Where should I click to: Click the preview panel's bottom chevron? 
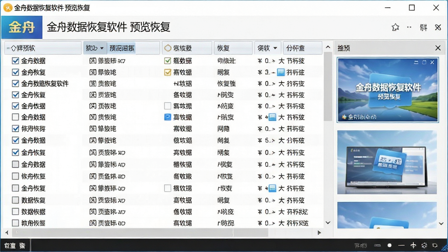pyautogui.click(x=441, y=224)
